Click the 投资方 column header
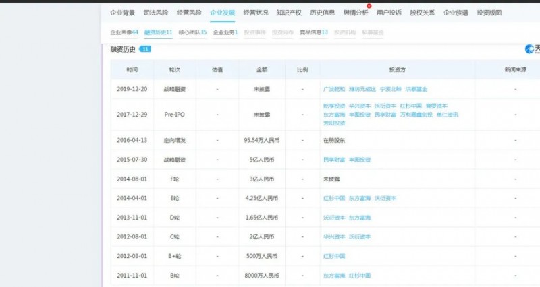This screenshot has width=540, height=287. 398,70
